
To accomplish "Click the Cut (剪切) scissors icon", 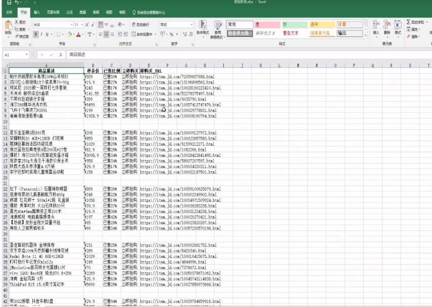I will pos(17,22).
